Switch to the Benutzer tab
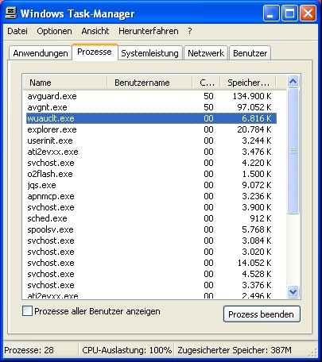322x362 pixels. [x=250, y=53]
